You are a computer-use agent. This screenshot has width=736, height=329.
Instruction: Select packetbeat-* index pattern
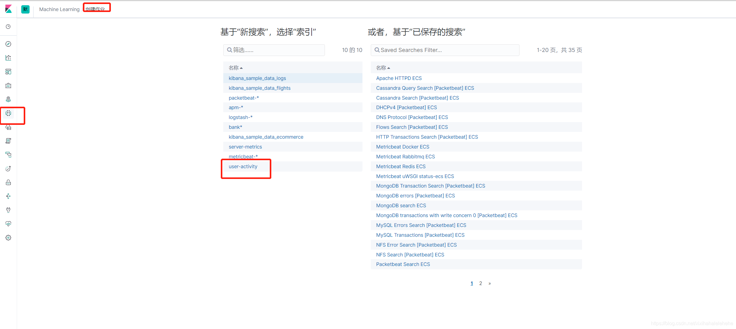pos(244,98)
